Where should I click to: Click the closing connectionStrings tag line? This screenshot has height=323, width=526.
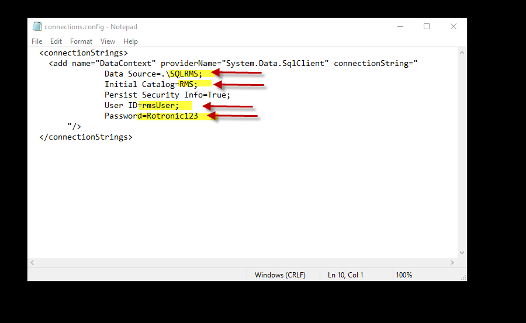coord(86,137)
